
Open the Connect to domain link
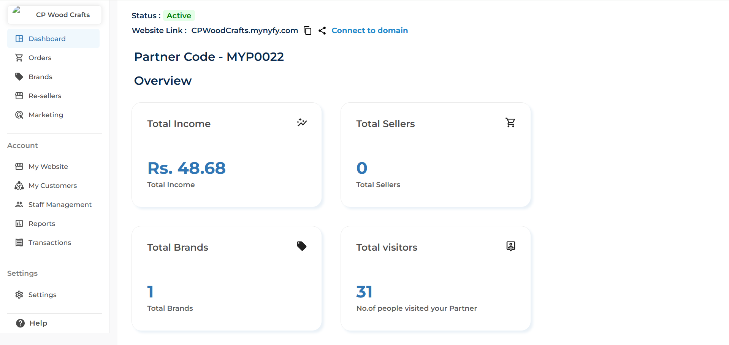370,30
